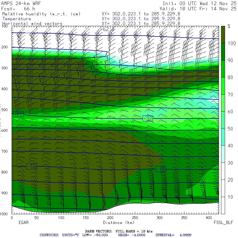Click the 90 label on the colorbar
The width and height of the screenshot is (238, 238).
click(230, 60)
